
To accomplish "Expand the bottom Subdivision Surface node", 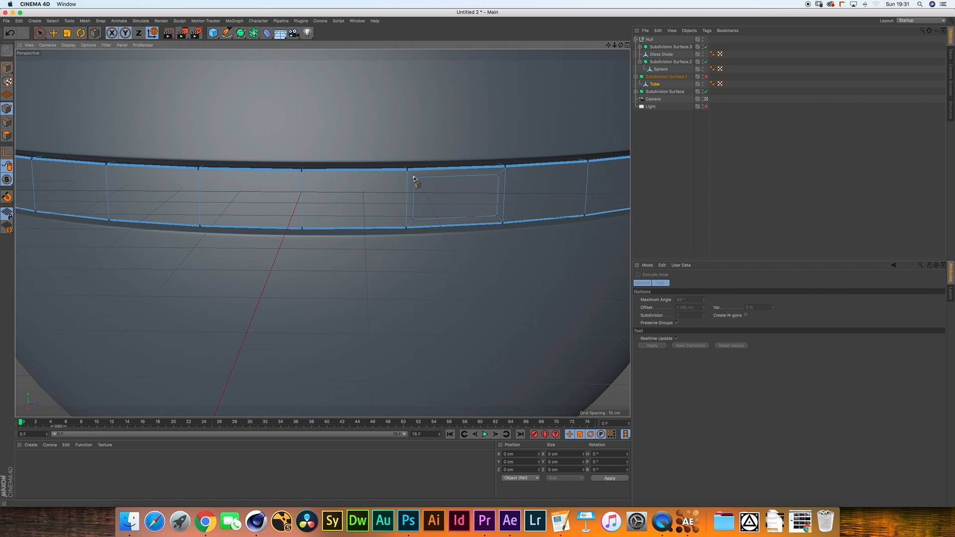I will point(636,91).
